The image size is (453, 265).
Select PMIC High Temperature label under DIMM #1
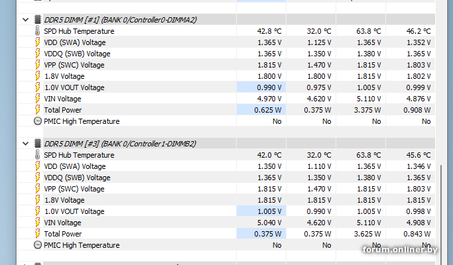82,121
